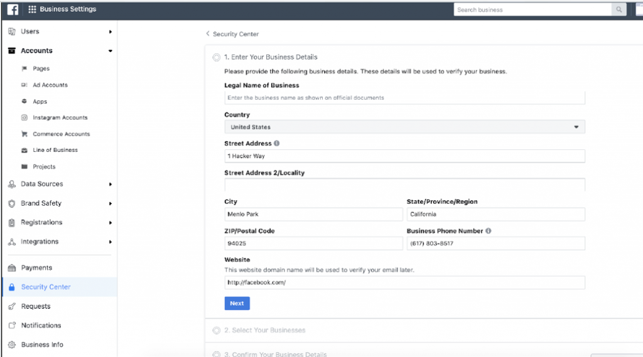Expand the Integrations arrow
The height and width of the screenshot is (357, 643).
(x=111, y=242)
